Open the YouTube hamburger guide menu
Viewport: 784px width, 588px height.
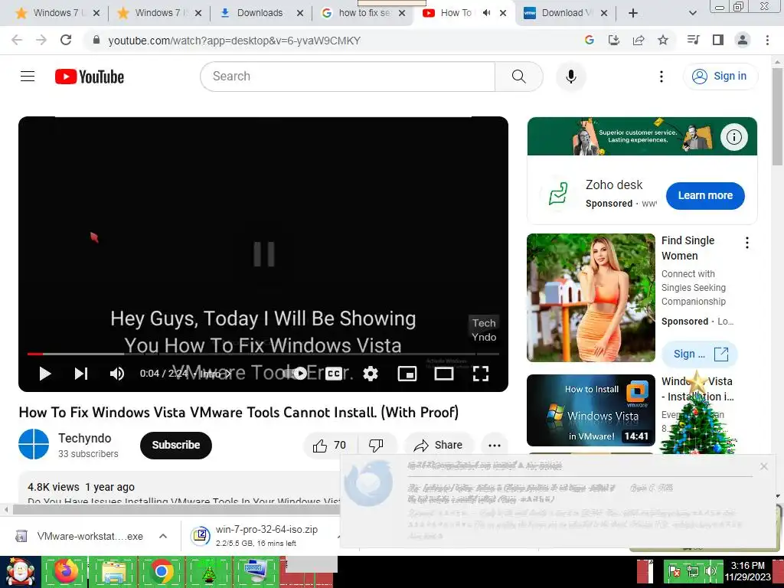(x=28, y=77)
